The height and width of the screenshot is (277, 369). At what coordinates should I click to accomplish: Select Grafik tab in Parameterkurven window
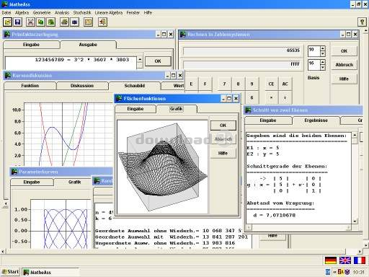coord(74,182)
